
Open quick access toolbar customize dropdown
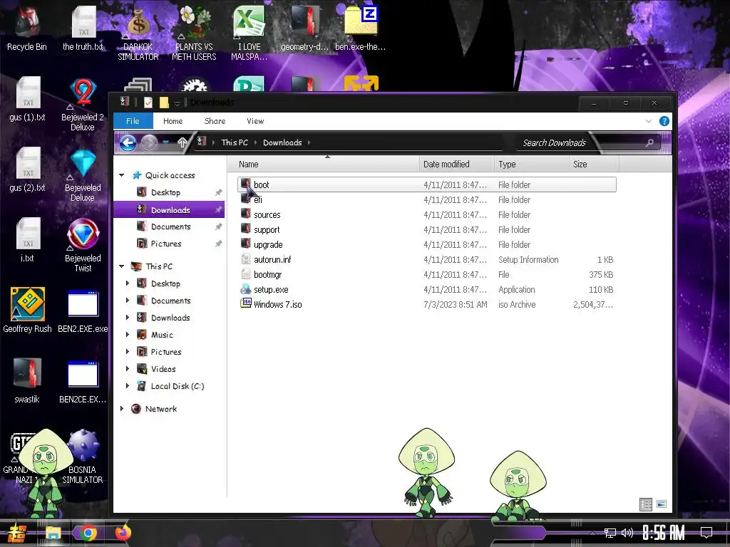click(x=177, y=103)
